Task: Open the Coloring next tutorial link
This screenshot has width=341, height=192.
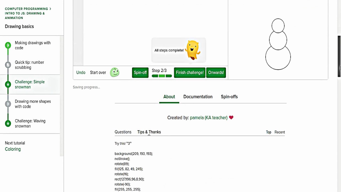Action: [x=13, y=149]
